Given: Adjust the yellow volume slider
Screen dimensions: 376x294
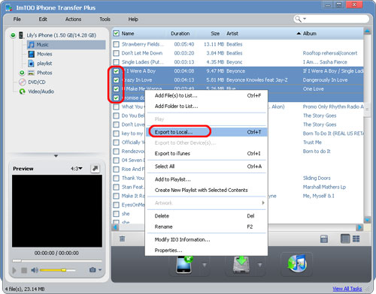Looking at the screenshot, I should click(57, 270).
